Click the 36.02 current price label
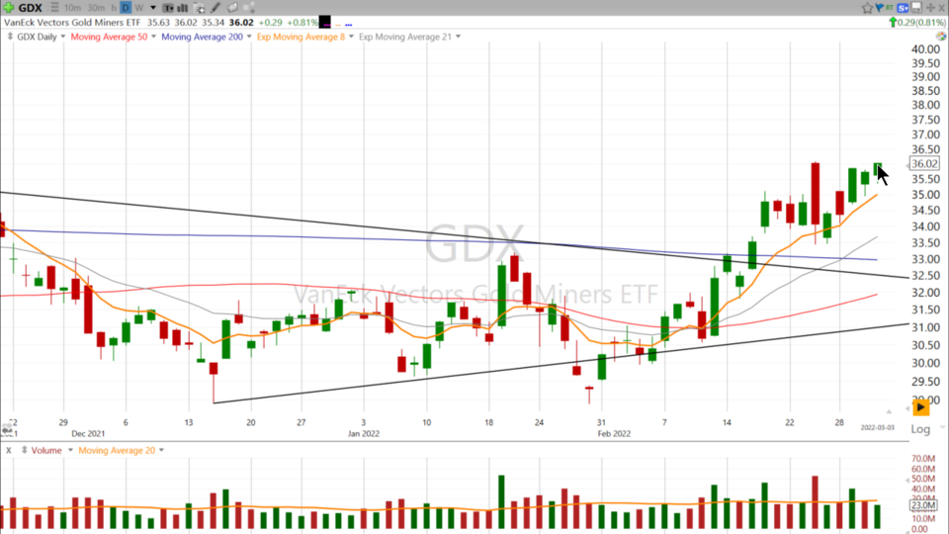This screenshot has height=534, width=949. coord(924,163)
